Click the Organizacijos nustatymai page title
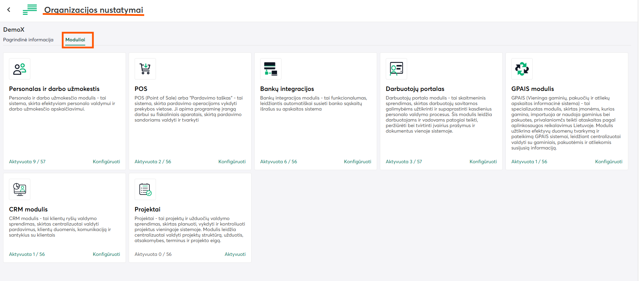Viewport: 639px width, 281px height. pos(94,10)
